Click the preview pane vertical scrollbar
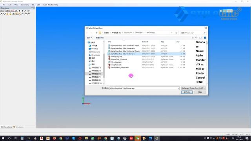251x141 pixels. 207,62
